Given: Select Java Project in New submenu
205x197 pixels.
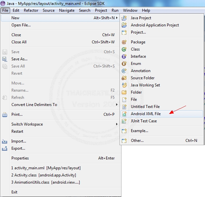Looking at the screenshot, I should tap(162, 18).
